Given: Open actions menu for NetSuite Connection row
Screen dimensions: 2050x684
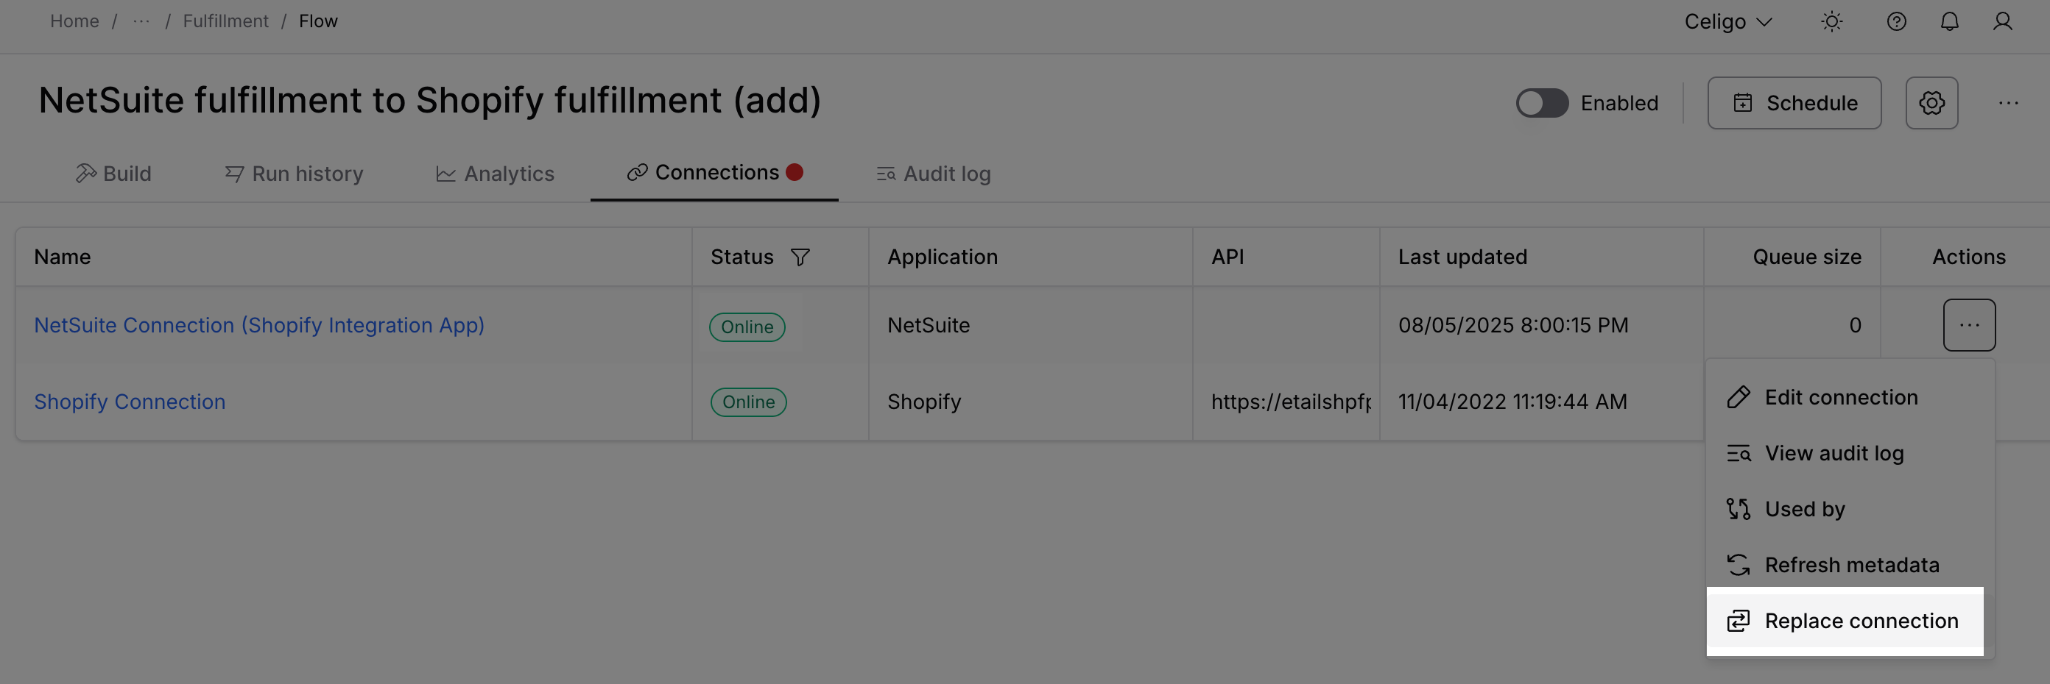Looking at the screenshot, I should [x=1969, y=325].
